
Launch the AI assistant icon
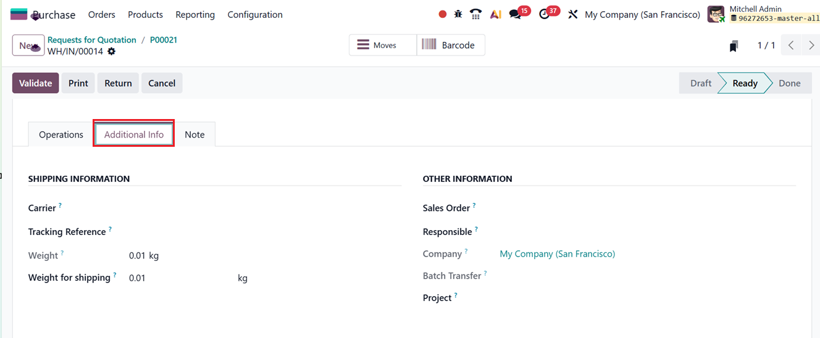pyautogui.click(x=495, y=14)
